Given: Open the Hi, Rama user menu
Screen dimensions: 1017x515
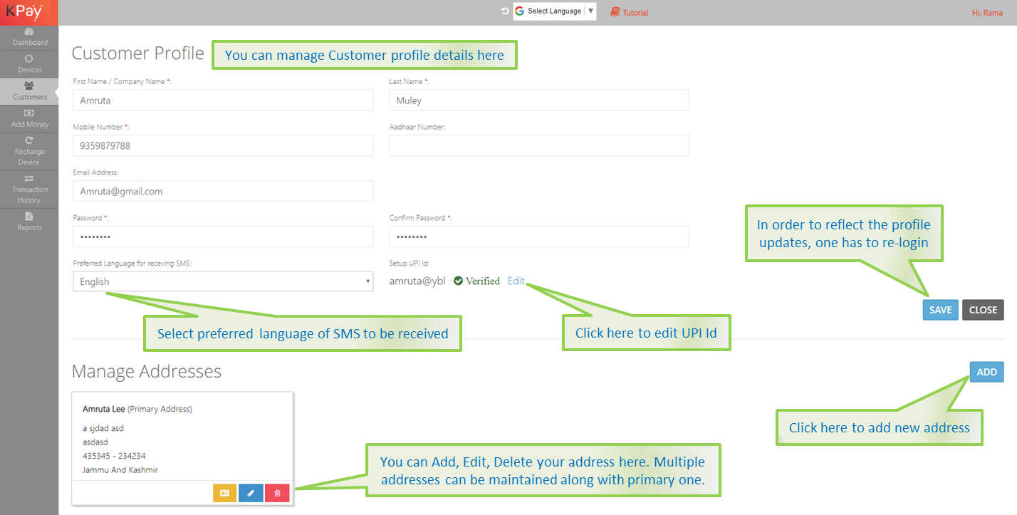Looking at the screenshot, I should [x=987, y=13].
